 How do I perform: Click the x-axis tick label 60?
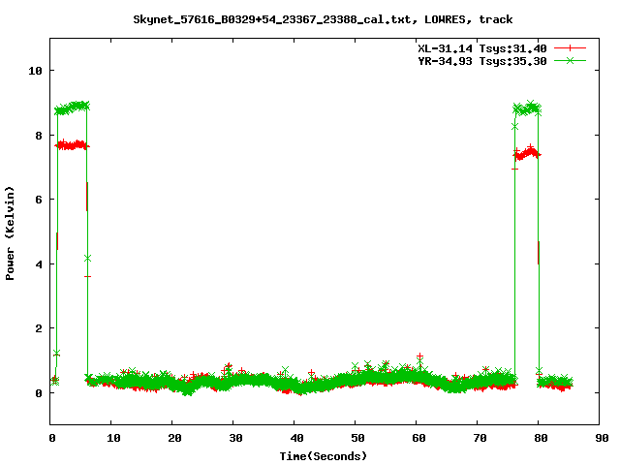[418, 438]
